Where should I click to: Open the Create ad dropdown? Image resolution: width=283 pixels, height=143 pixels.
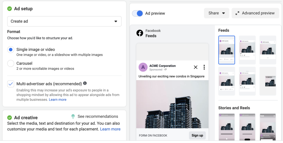pyautogui.click(x=64, y=21)
